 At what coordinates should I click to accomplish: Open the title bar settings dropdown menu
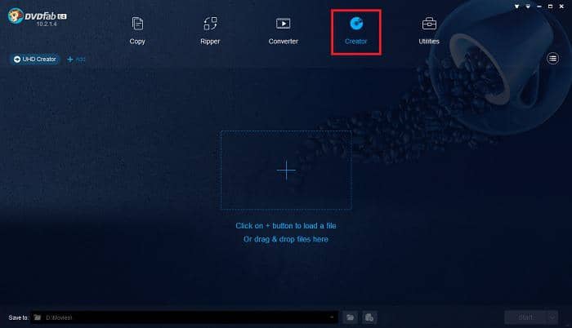click(528, 7)
